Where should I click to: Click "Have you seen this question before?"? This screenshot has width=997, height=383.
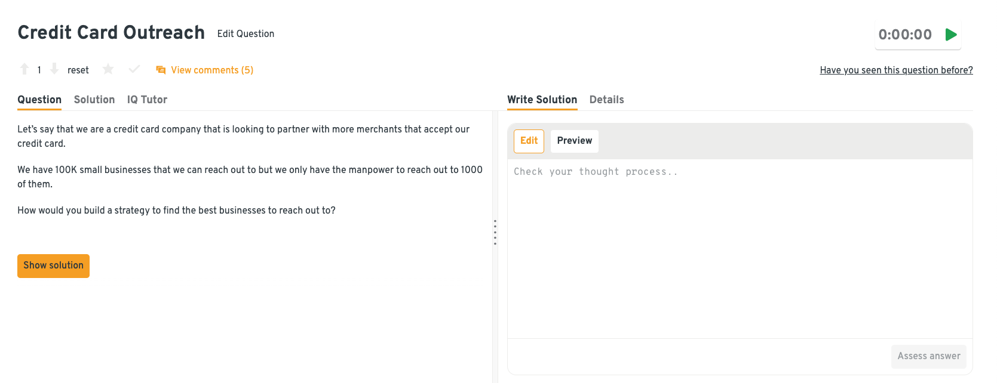(896, 70)
